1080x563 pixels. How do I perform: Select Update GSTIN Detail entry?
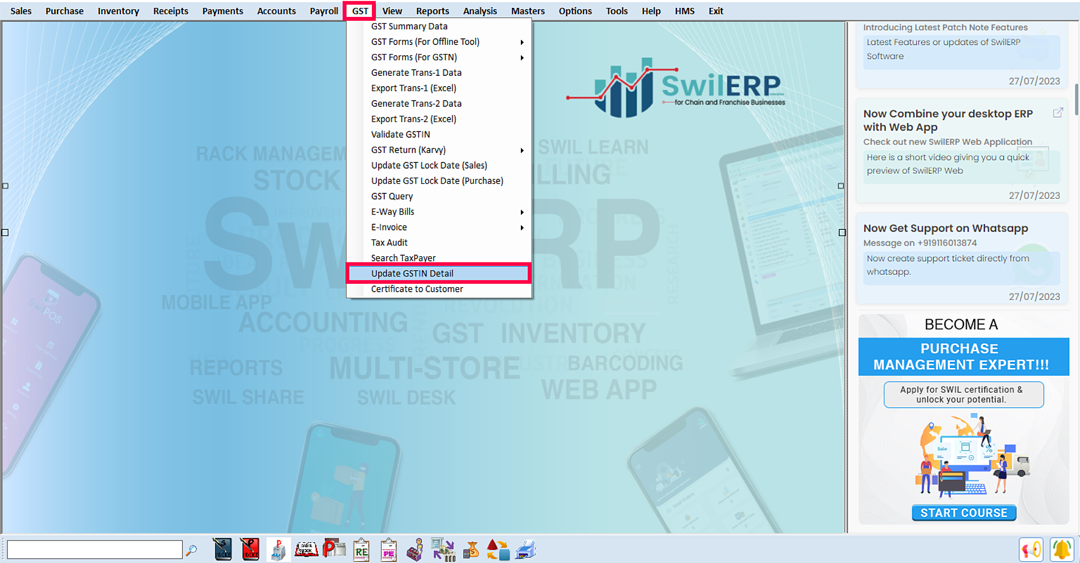[439, 274]
